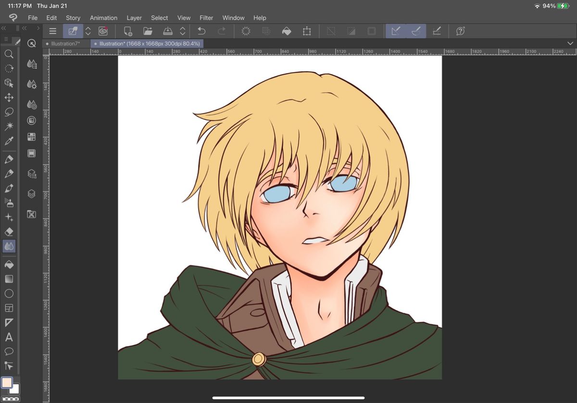This screenshot has height=403, width=577.
Task: Open the hamburger menu in command bar
Action: click(x=53, y=31)
